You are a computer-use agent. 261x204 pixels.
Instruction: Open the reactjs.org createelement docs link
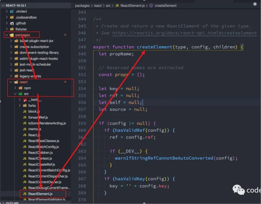(x=184, y=33)
